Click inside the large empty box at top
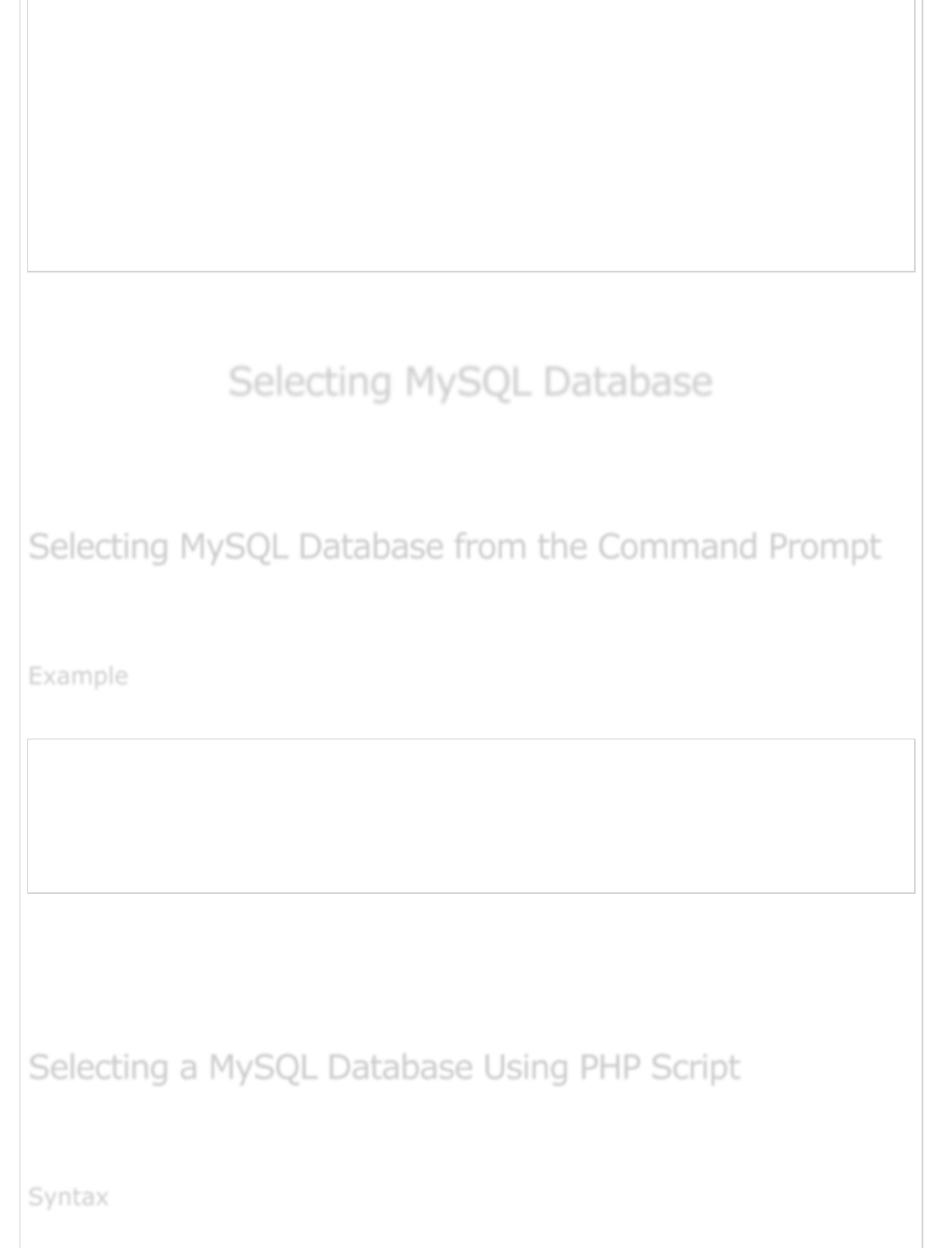The height and width of the screenshot is (1248, 942). click(471, 136)
